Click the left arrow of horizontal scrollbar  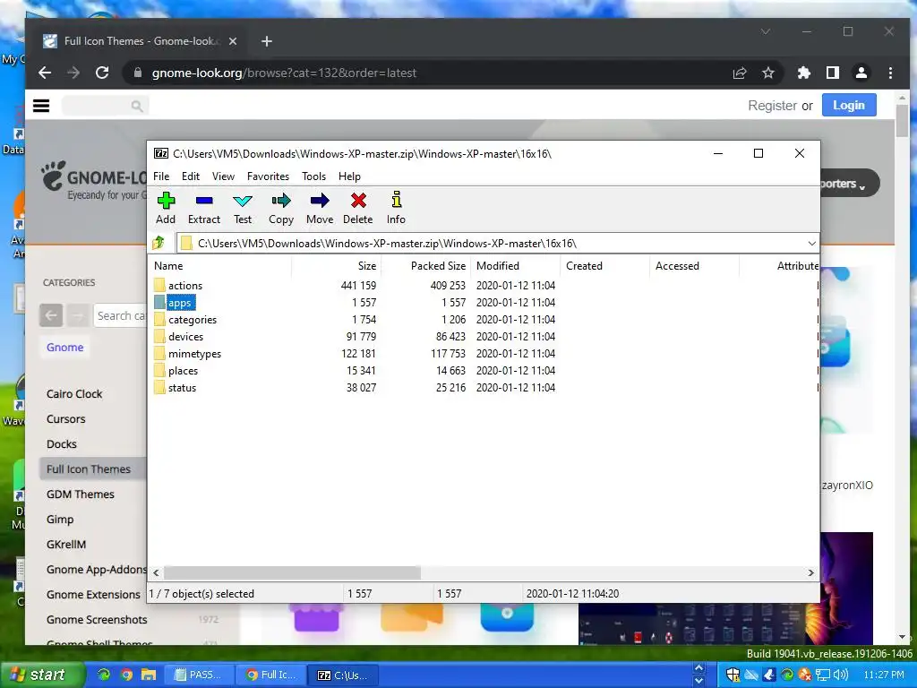[156, 572]
